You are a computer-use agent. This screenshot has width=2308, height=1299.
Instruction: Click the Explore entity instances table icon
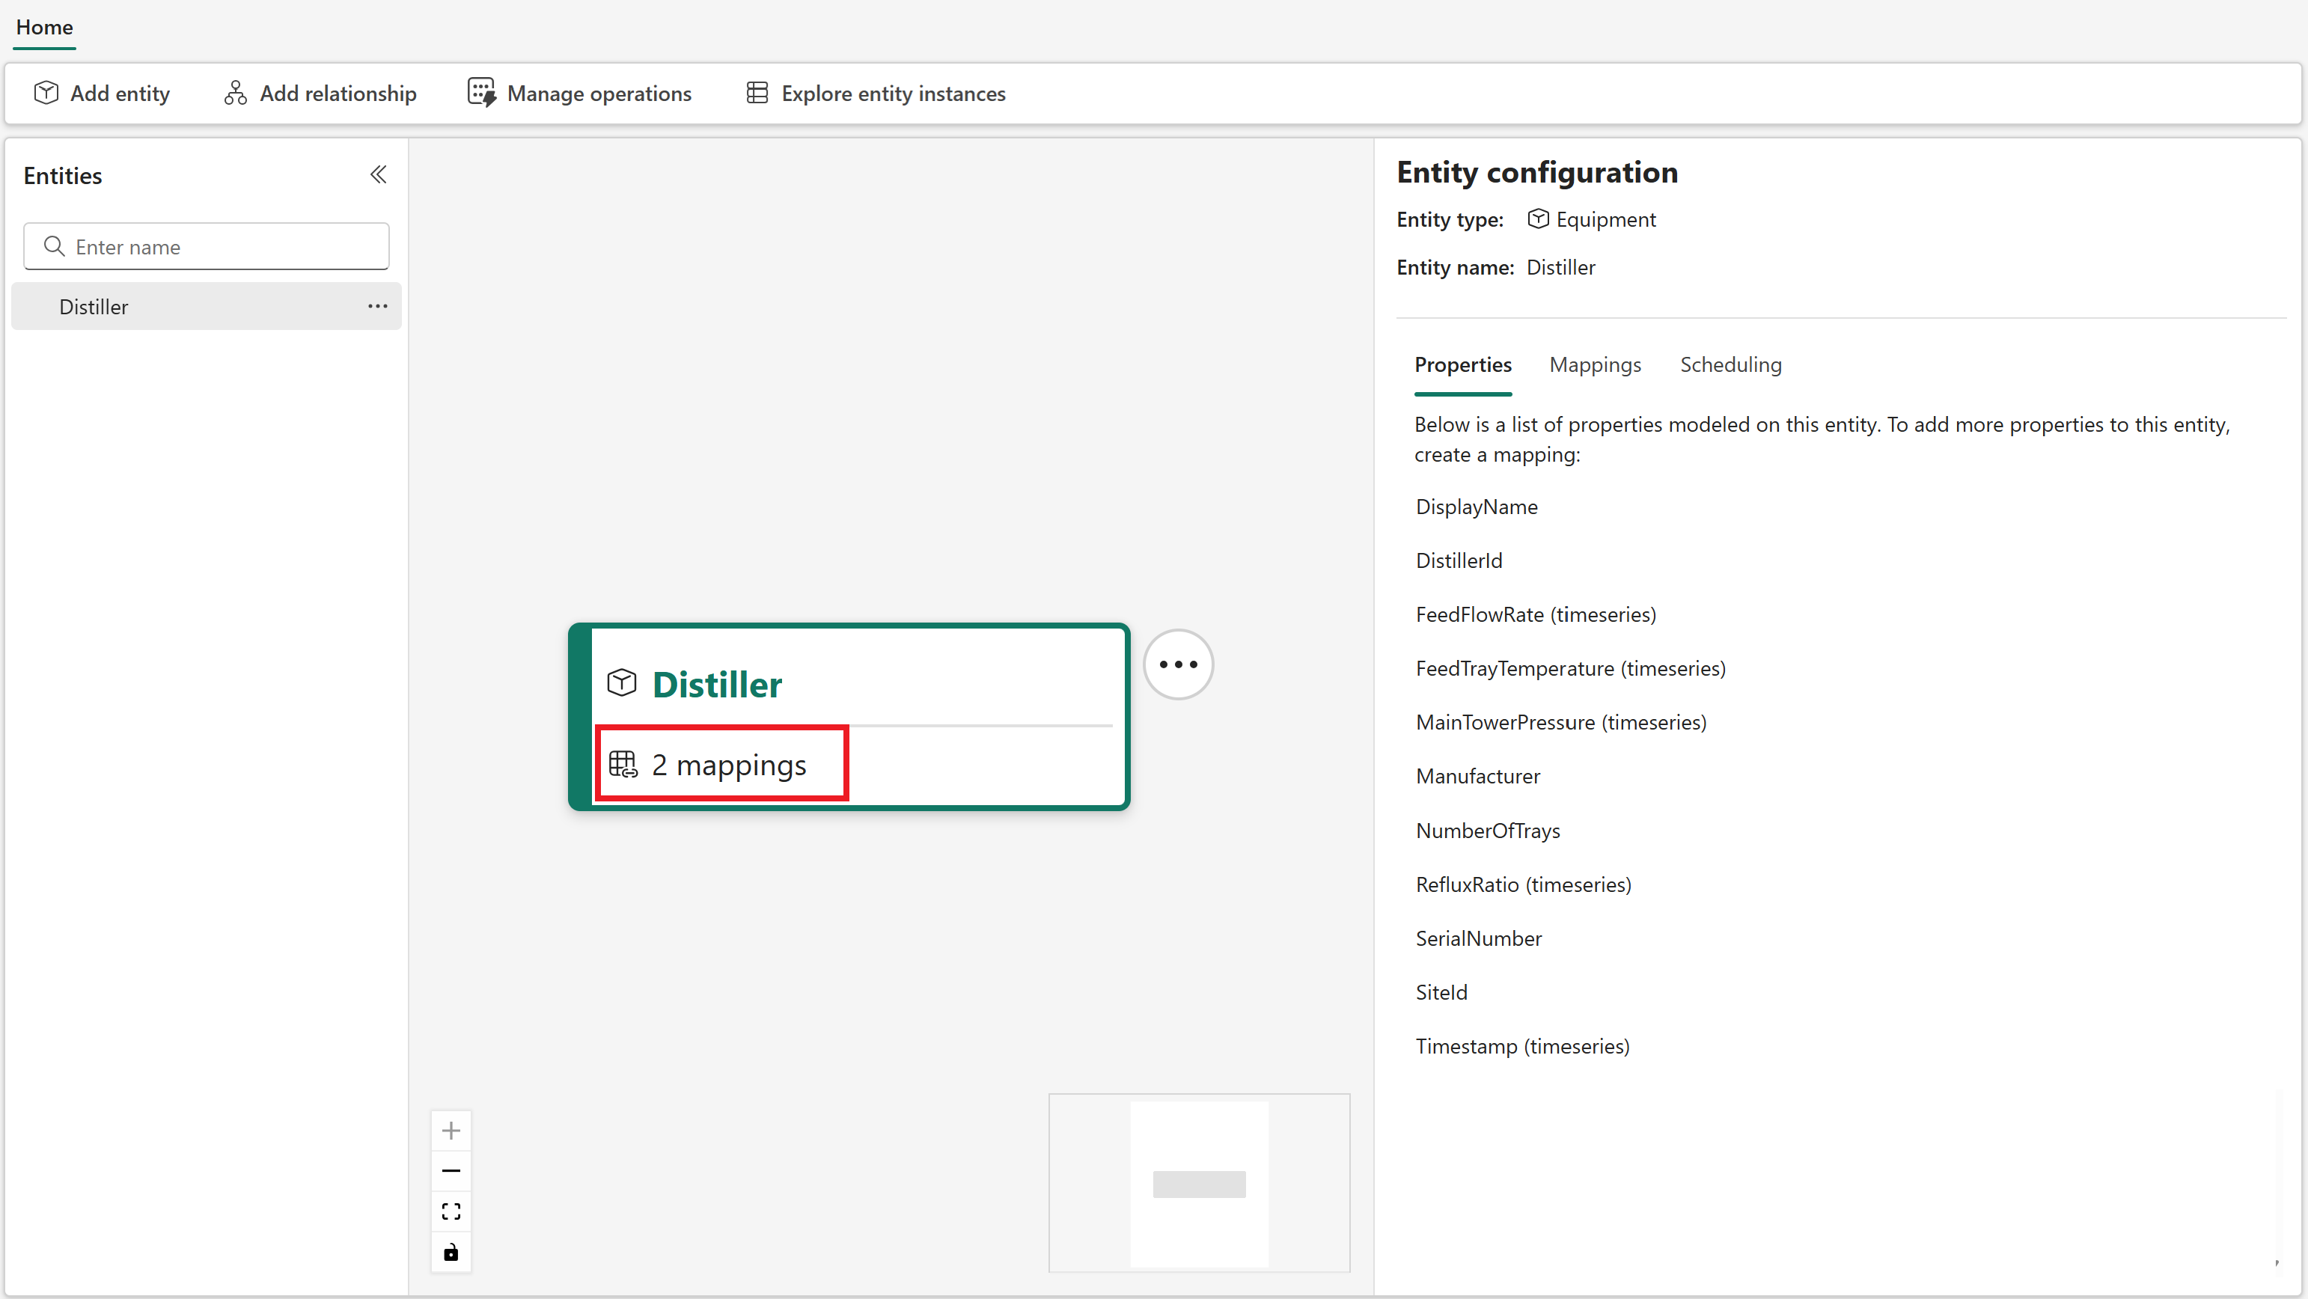click(x=757, y=94)
